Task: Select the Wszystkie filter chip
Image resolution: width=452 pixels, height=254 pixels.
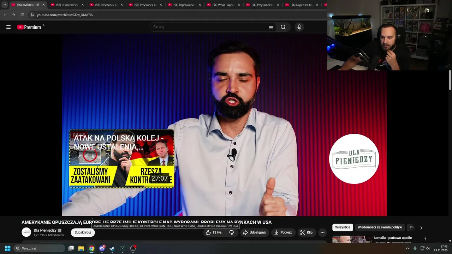Action: point(343,228)
